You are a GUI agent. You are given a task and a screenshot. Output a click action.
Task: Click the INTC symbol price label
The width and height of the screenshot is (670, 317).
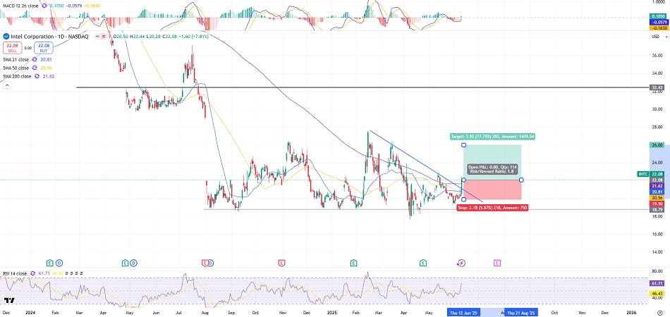click(x=643, y=174)
